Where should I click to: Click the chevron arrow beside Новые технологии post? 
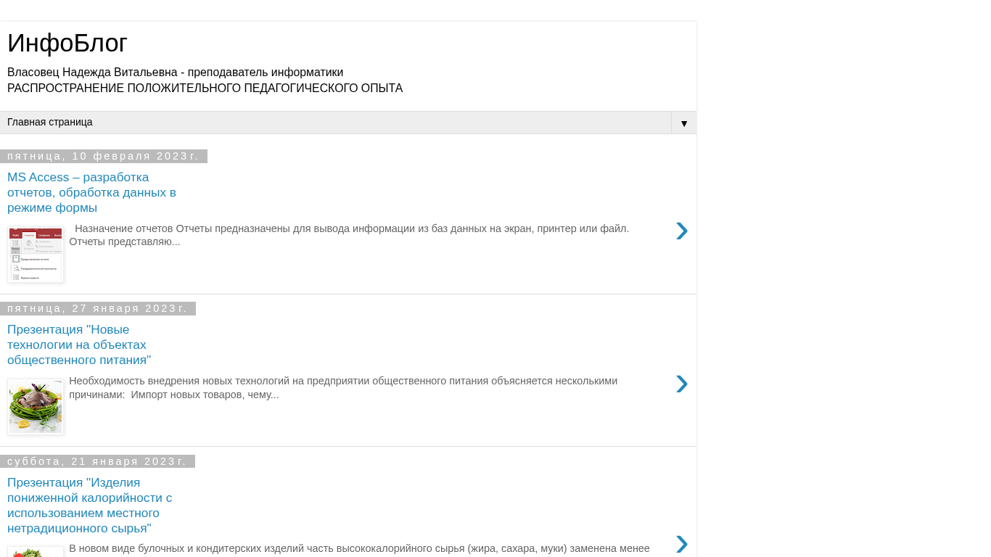681,384
